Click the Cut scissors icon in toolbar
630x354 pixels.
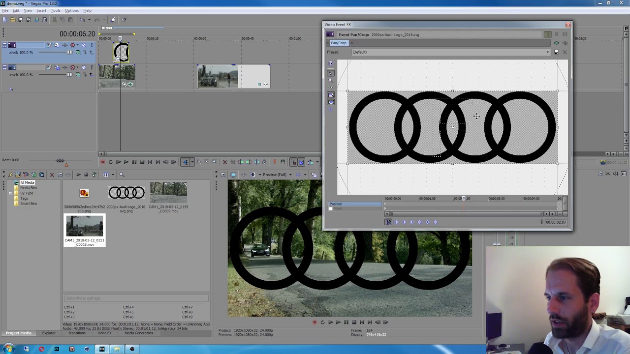pos(55,20)
